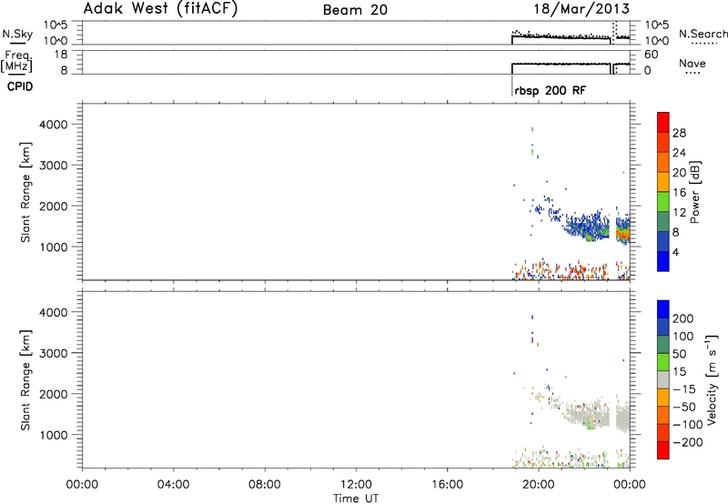Click the 'CPID' label
The image size is (728, 504).
click(x=20, y=86)
